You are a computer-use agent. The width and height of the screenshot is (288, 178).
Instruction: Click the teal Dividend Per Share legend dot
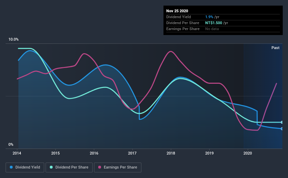coord(51,167)
